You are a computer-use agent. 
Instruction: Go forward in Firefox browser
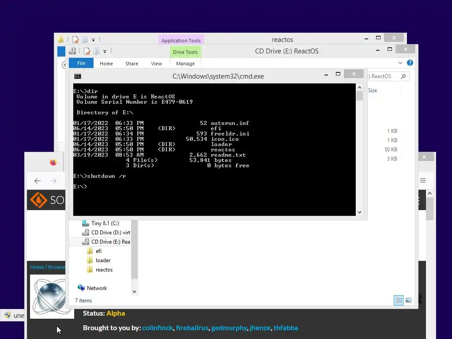click(x=53, y=181)
